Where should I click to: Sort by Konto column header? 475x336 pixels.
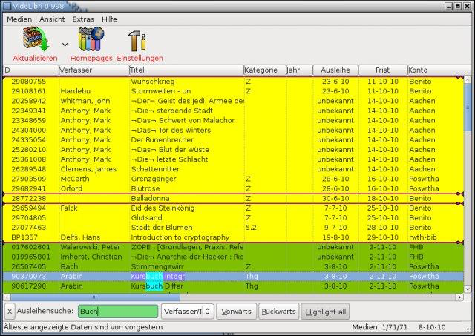439,70
